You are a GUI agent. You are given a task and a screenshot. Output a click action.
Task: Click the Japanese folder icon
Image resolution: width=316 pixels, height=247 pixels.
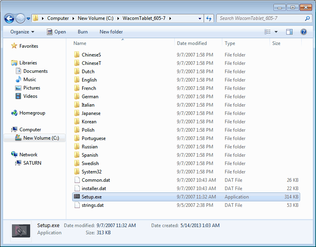[77, 113]
